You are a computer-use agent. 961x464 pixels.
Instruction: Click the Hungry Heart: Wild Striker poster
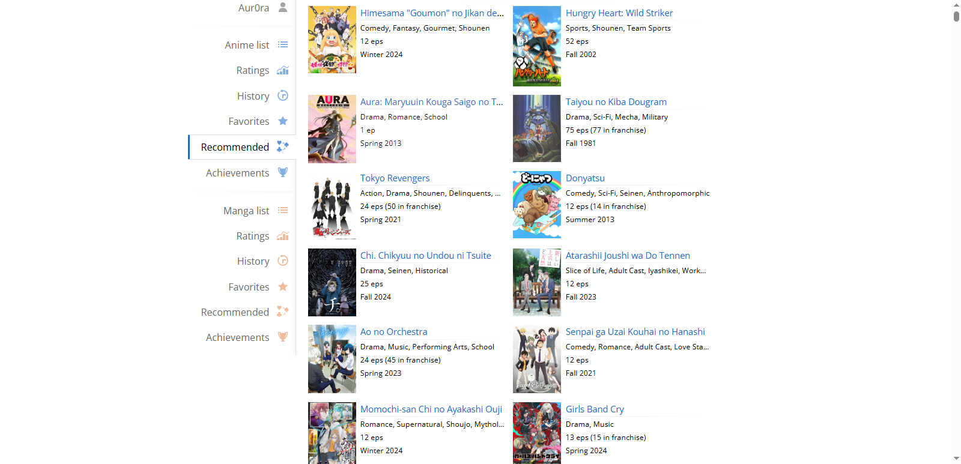pos(537,46)
